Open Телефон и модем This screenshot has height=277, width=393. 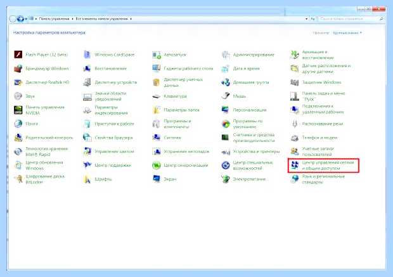pos(314,138)
